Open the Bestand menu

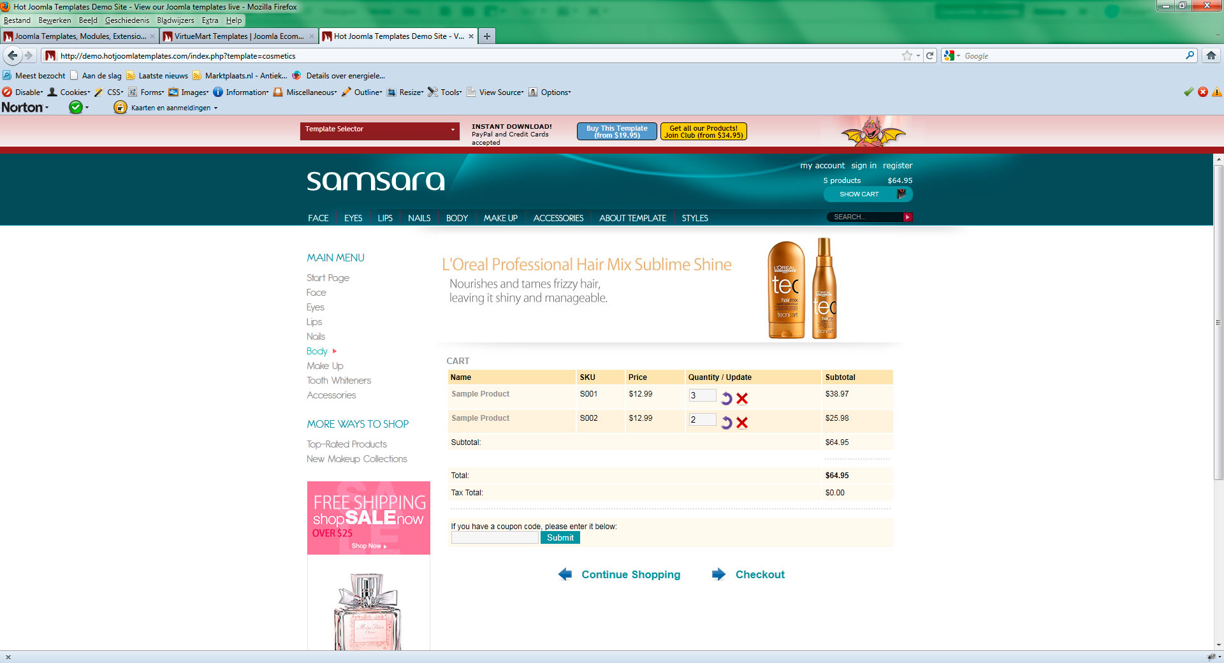[17, 20]
